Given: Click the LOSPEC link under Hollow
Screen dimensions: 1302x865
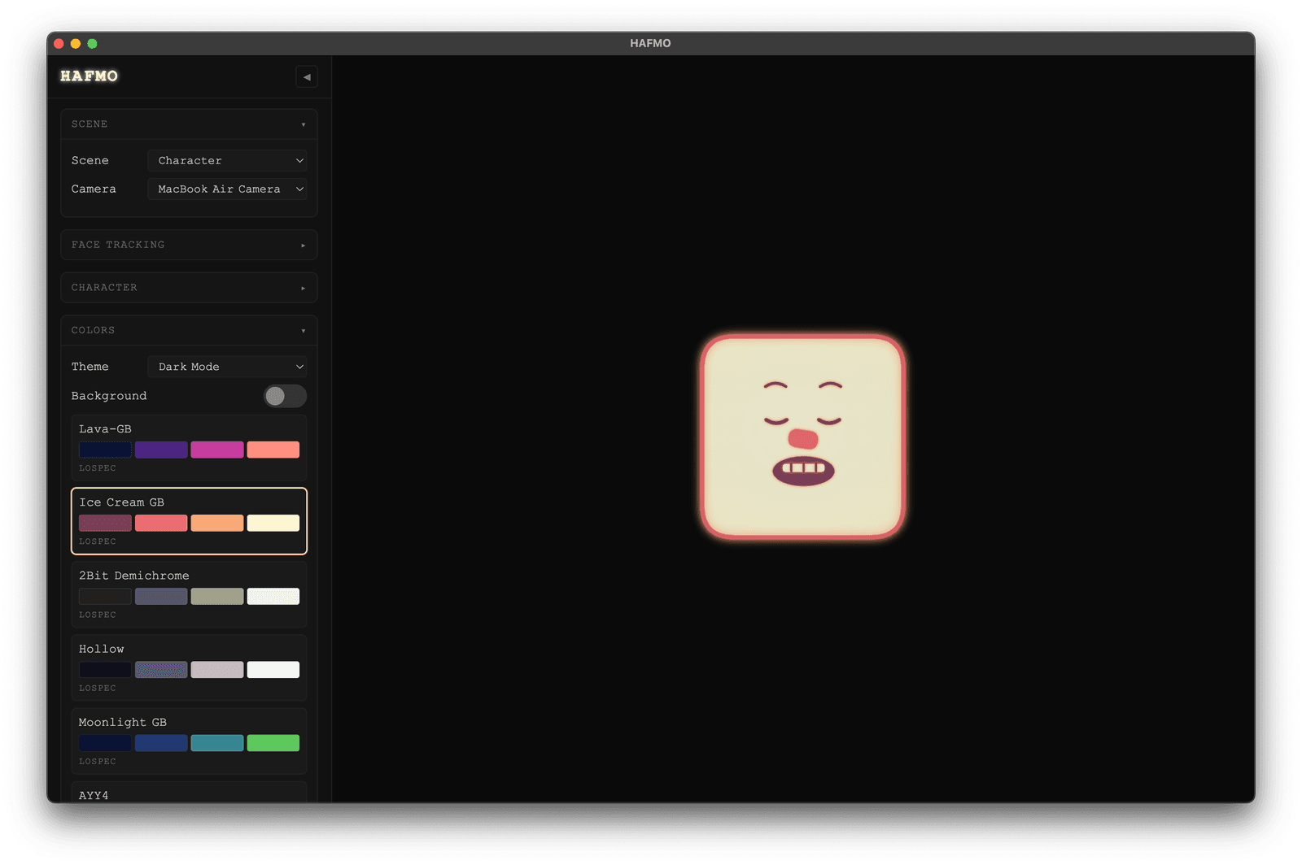Looking at the screenshot, I should (98, 689).
